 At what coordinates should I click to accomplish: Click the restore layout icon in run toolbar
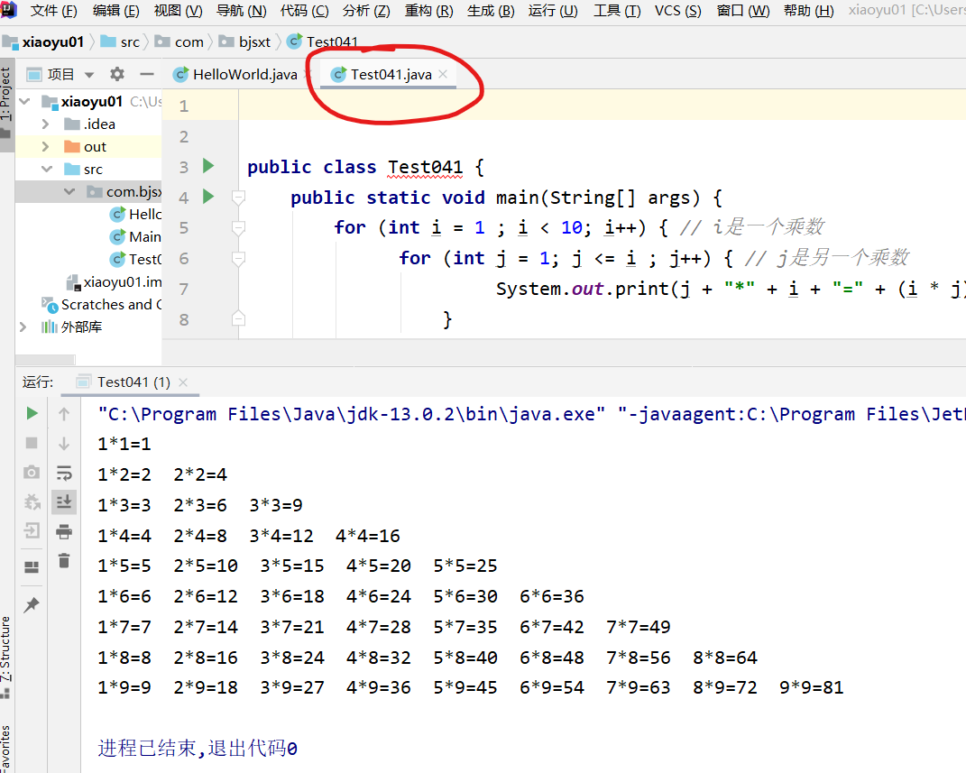pos(32,566)
